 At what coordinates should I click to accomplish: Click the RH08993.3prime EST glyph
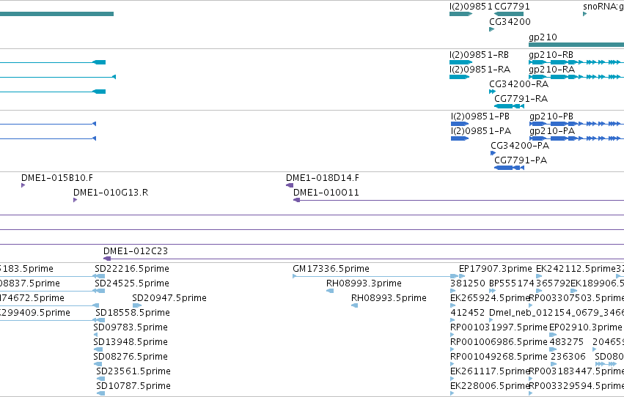[x=330, y=291]
